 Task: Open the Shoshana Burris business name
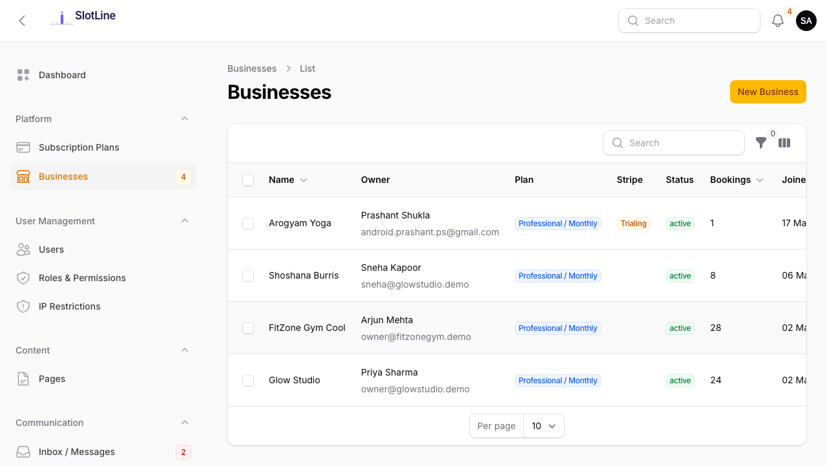pyautogui.click(x=304, y=275)
